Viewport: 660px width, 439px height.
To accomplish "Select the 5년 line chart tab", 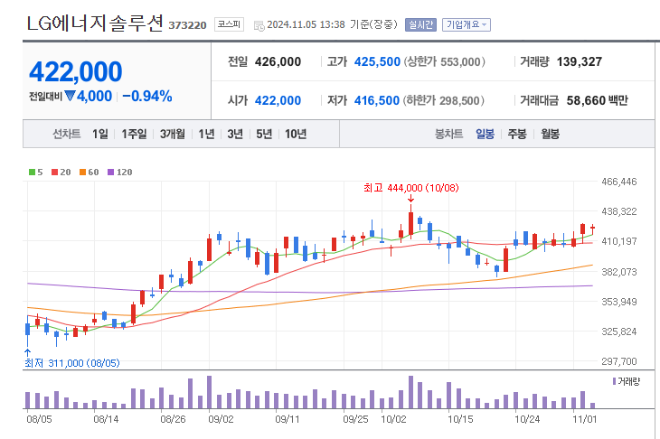I will coord(264,134).
